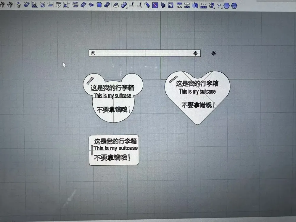Click the grid with downward arrow icon
The width and height of the screenshot is (296, 222).
pos(187,5)
